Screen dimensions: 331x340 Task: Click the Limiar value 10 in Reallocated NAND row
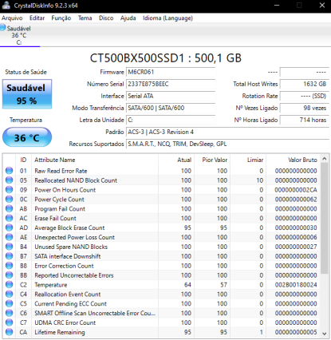point(260,180)
